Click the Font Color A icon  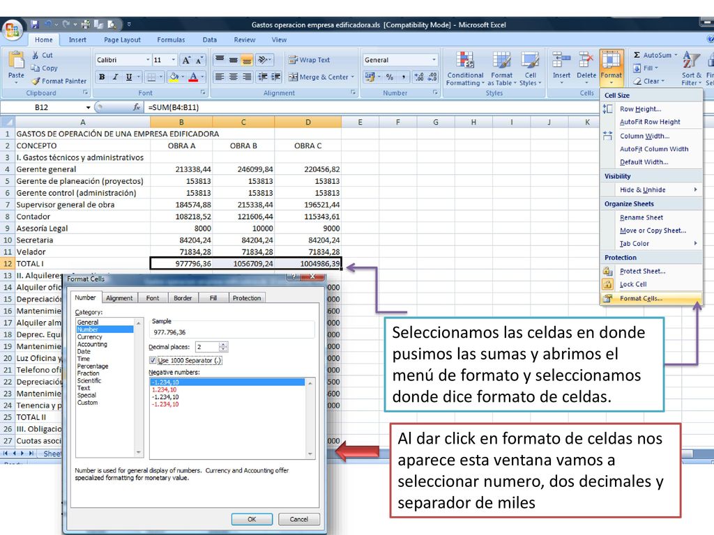coord(194,77)
